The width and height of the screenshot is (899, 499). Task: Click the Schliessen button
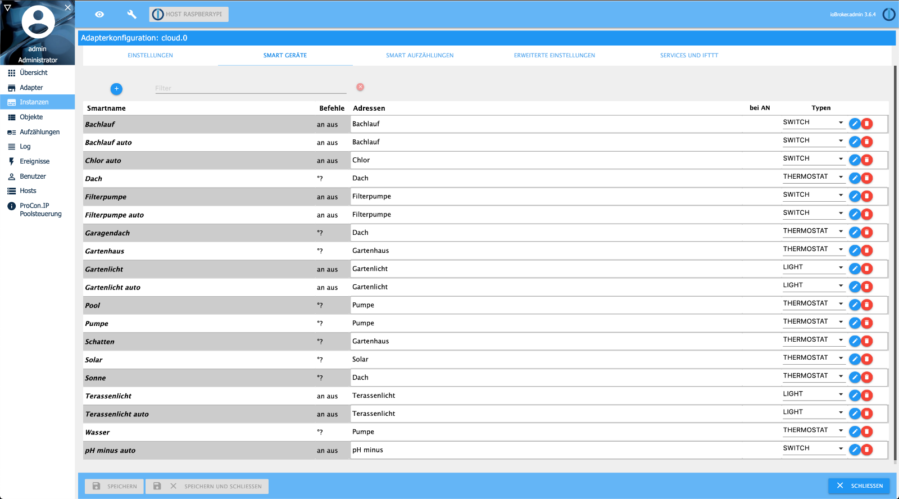859,486
